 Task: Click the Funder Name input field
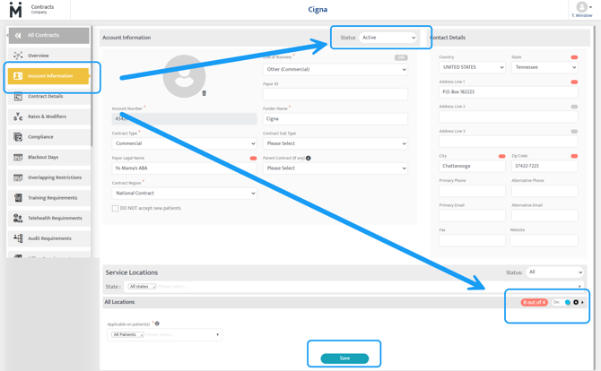335,118
